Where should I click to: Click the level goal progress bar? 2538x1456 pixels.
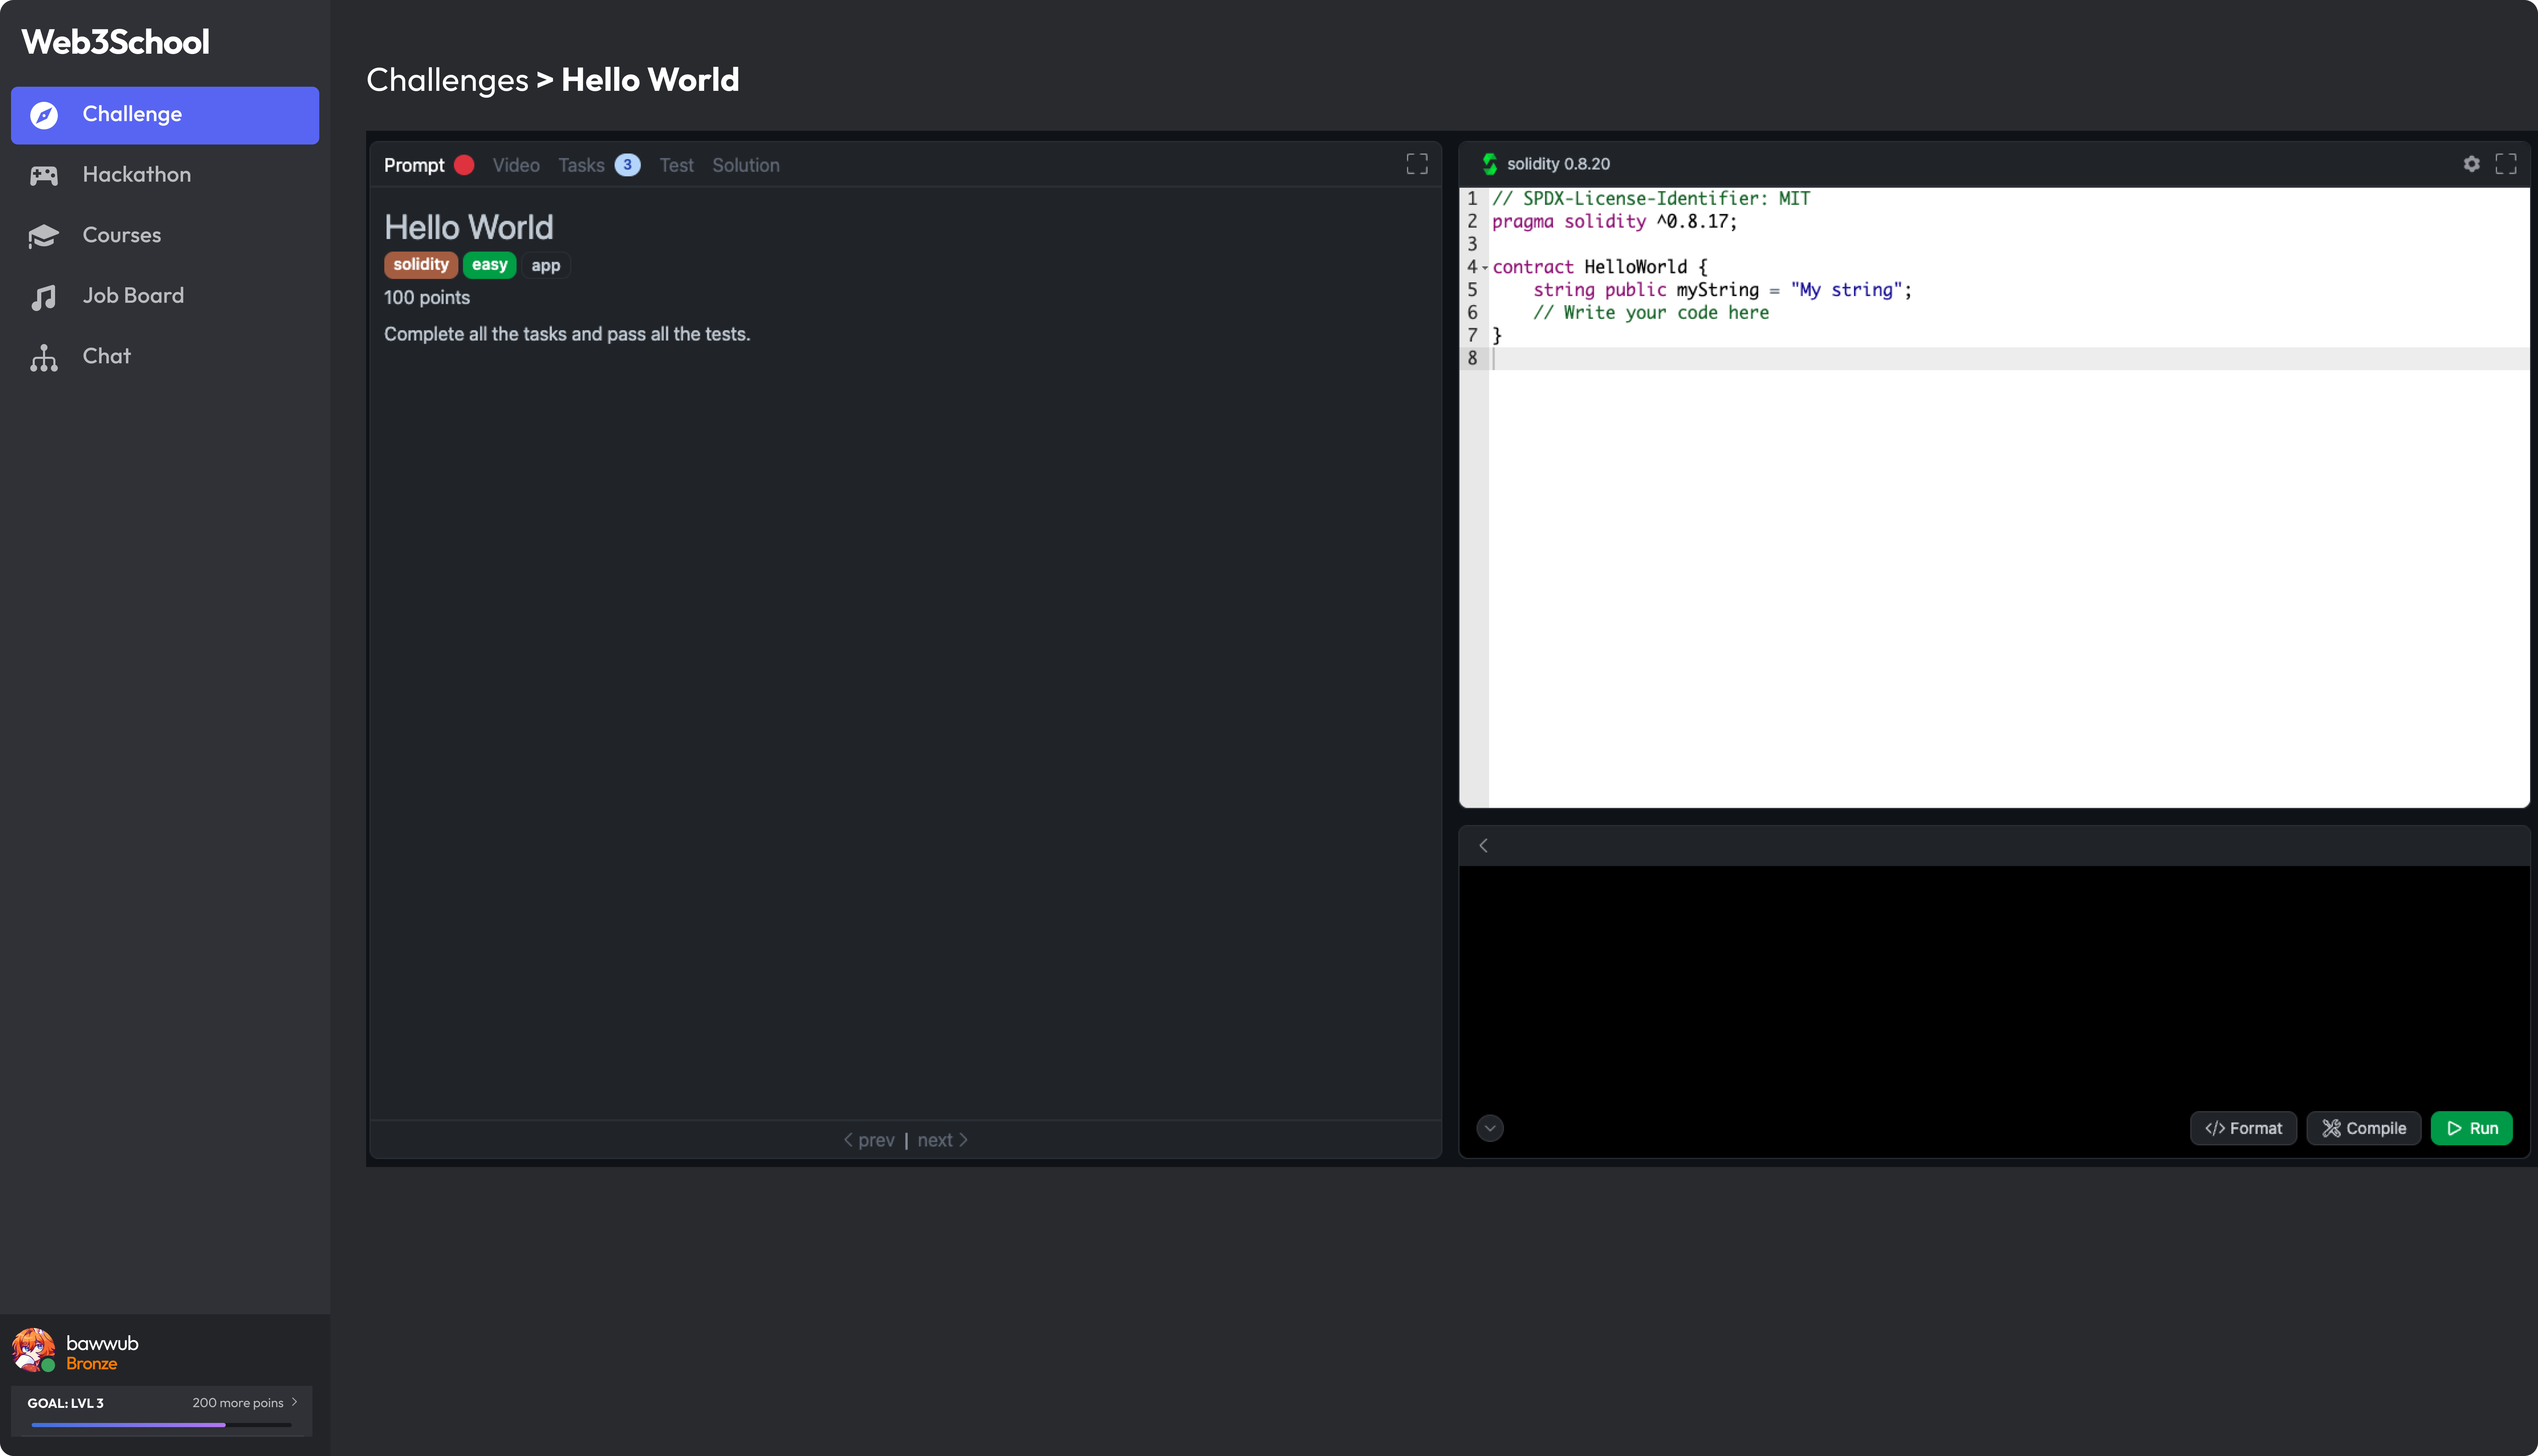(x=160, y=1424)
